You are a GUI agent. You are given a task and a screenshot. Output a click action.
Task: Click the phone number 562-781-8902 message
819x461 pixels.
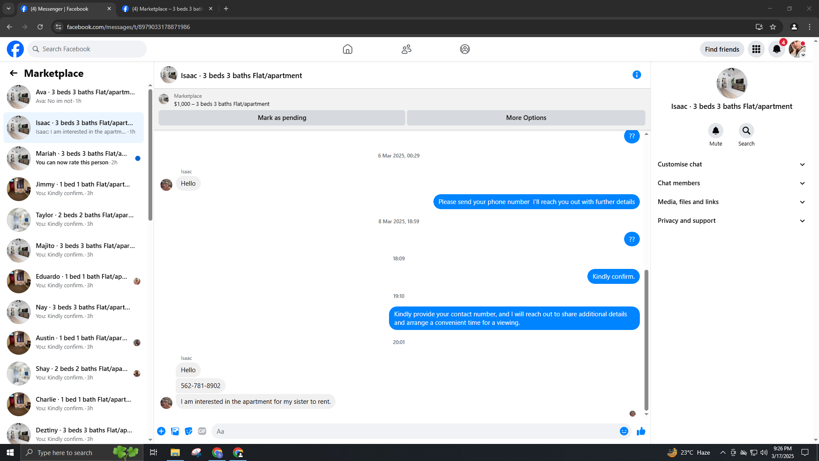[200, 386]
